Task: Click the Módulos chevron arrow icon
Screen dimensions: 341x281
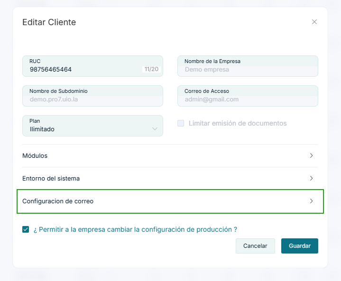Action: [x=311, y=155]
